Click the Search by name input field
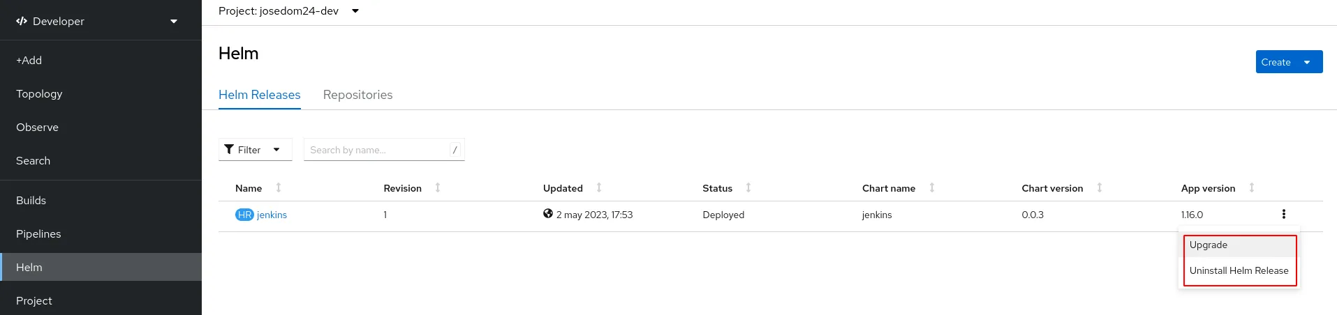Viewport: 1337px width, 315px height. (377, 150)
